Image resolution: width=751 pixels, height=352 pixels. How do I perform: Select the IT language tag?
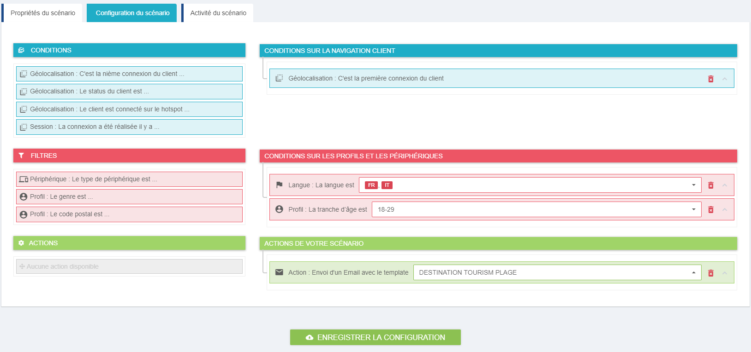click(387, 185)
